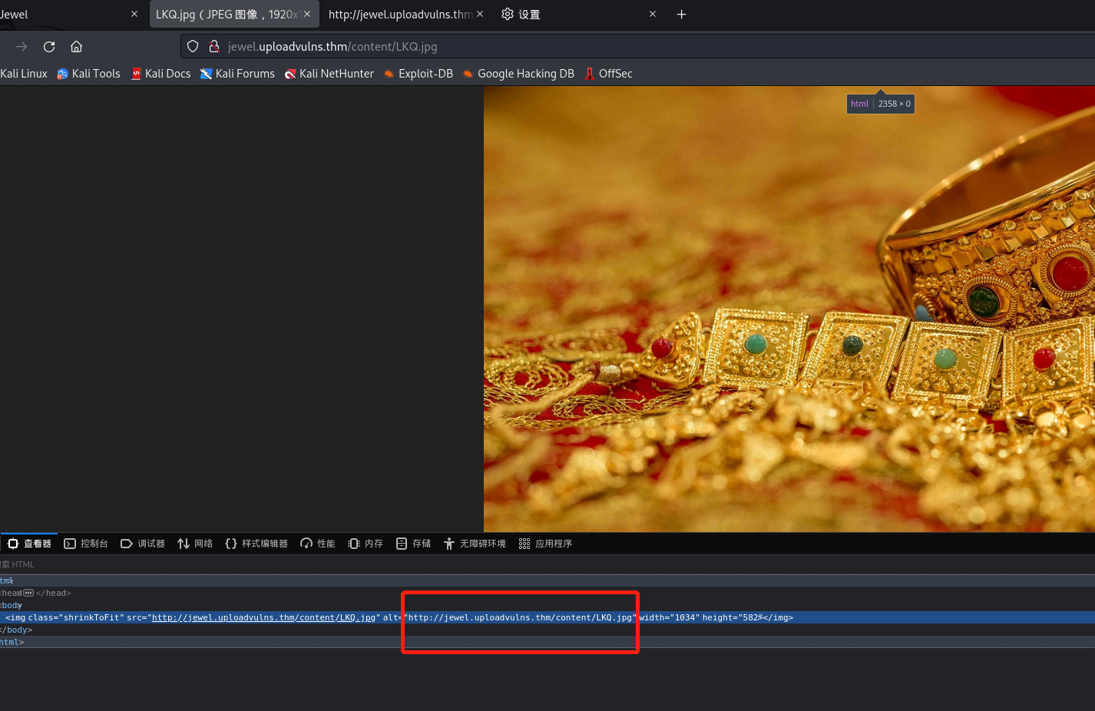Open the Network (网络) panel
Screen dimensions: 1095x711
(x=195, y=544)
